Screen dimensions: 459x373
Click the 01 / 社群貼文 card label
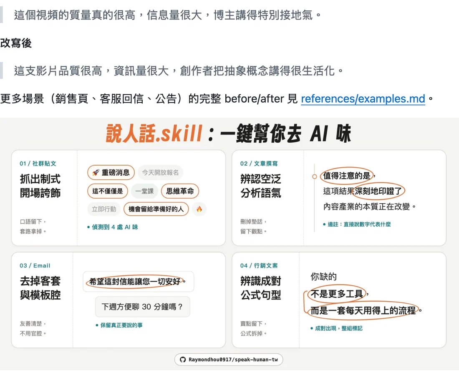pyautogui.click(x=38, y=164)
